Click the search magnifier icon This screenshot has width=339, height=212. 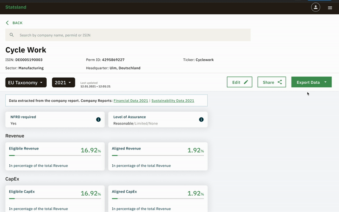[x=12, y=35]
